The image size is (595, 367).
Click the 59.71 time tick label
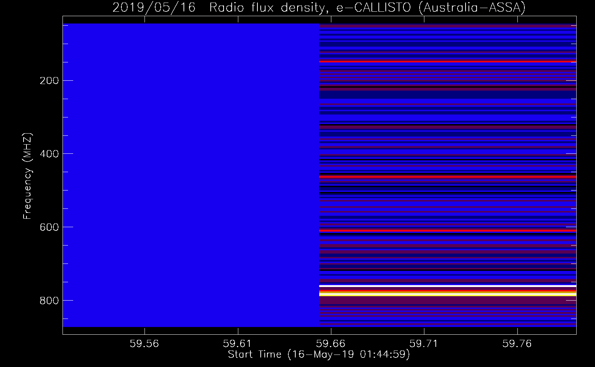pyautogui.click(x=424, y=344)
